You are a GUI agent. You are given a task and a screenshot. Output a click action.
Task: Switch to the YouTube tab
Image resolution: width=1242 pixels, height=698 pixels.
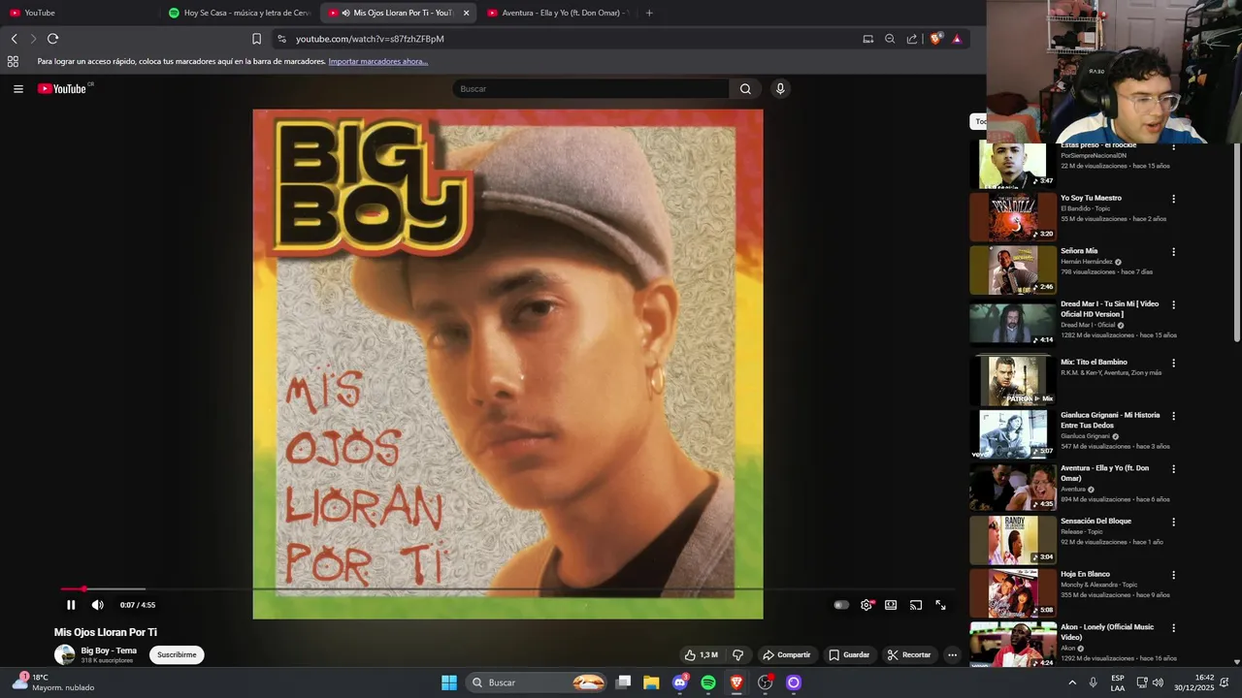(80, 13)
